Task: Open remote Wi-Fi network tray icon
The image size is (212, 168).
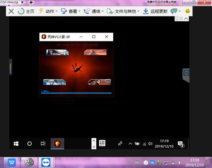Action: (x=144, y=144)
